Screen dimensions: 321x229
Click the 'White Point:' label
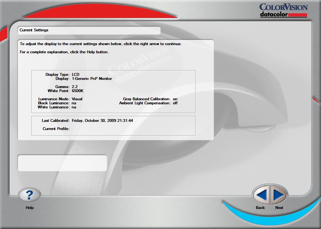[59, 91]
